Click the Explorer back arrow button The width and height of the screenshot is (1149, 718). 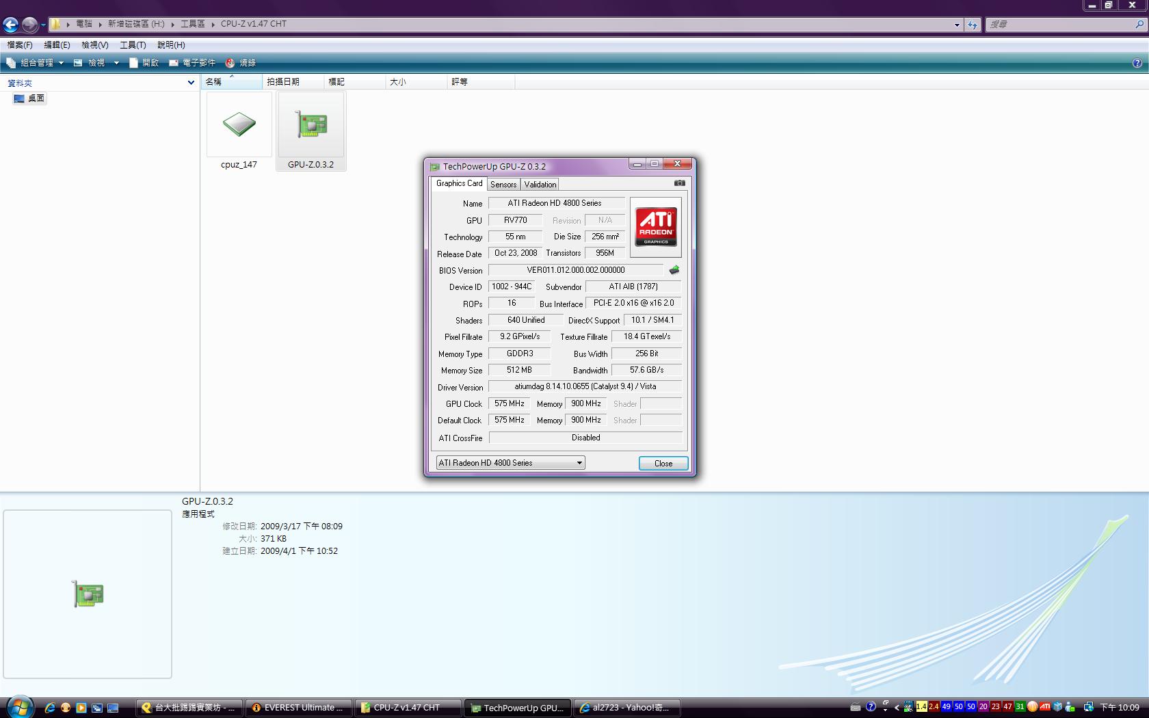pyautogui.click(x=10, y=25)
